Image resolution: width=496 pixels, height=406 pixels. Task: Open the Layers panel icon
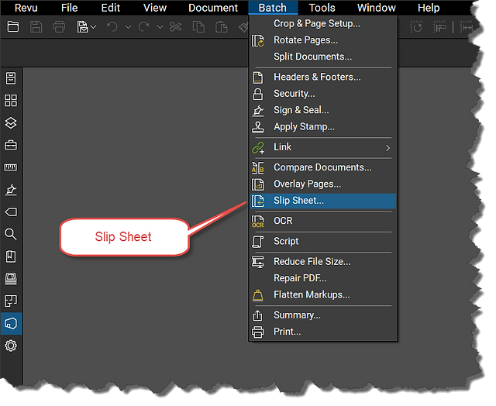[x=11, y=122]
